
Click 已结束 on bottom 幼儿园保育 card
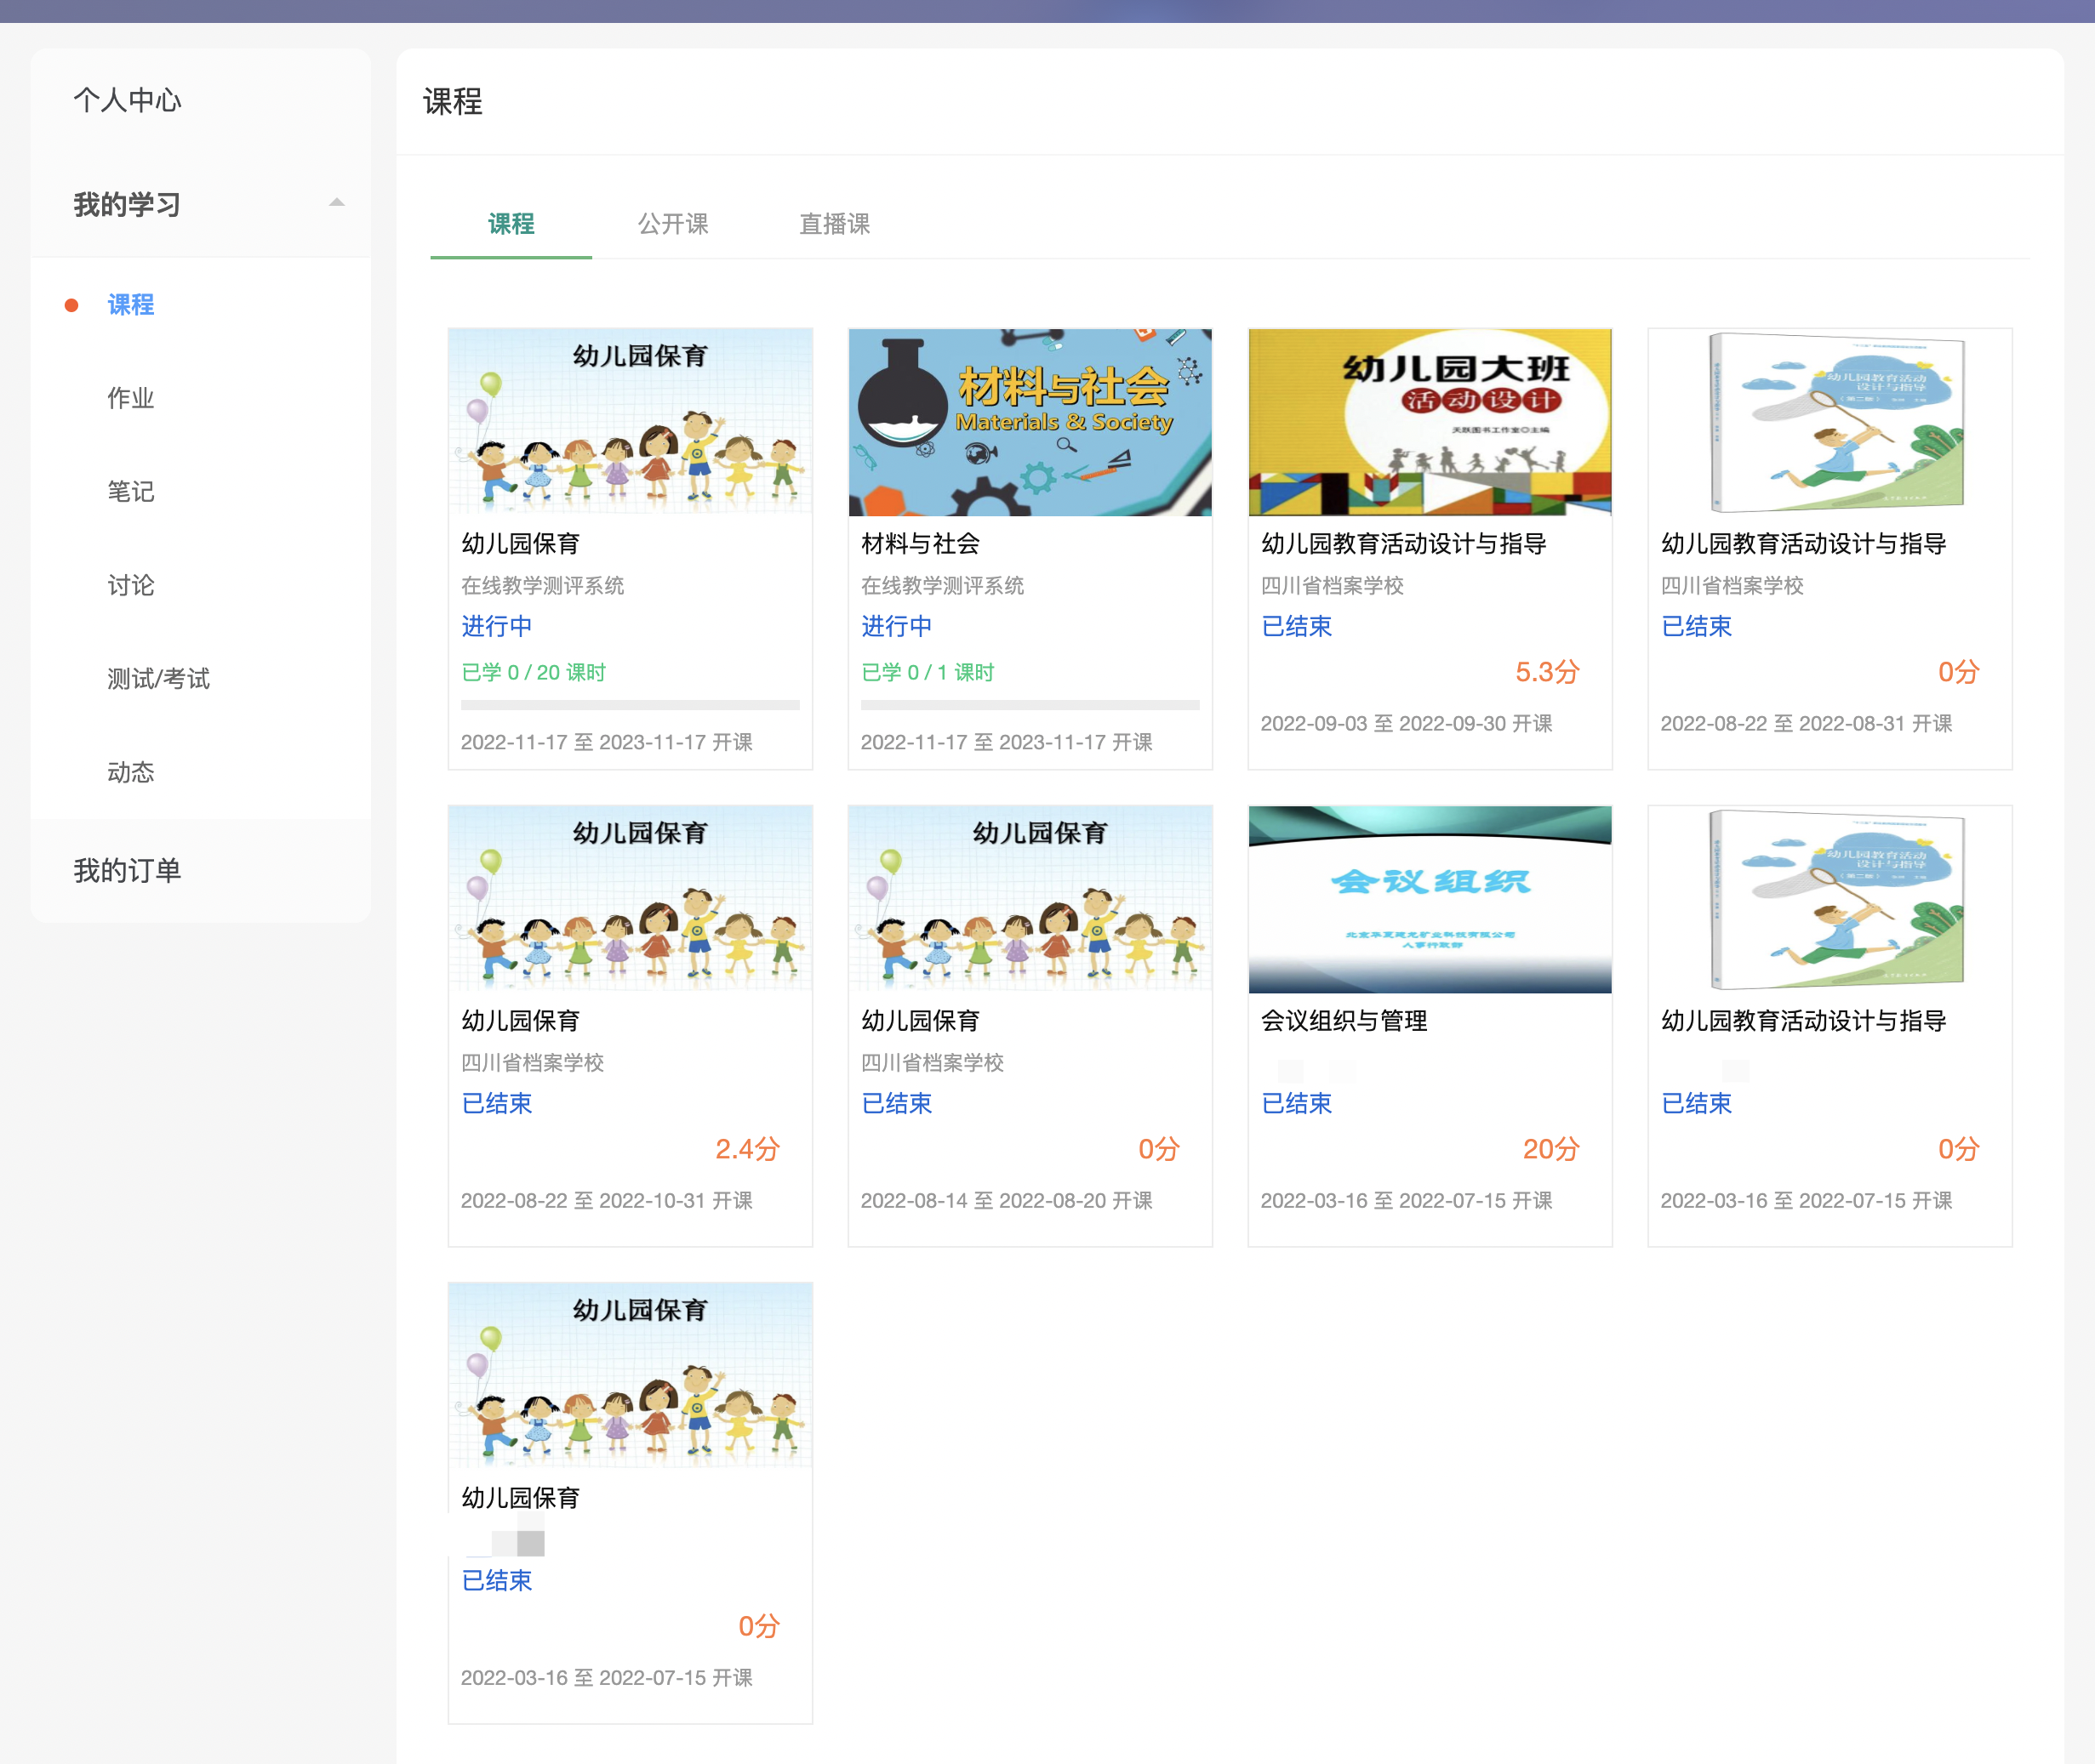click(496, 1580)
